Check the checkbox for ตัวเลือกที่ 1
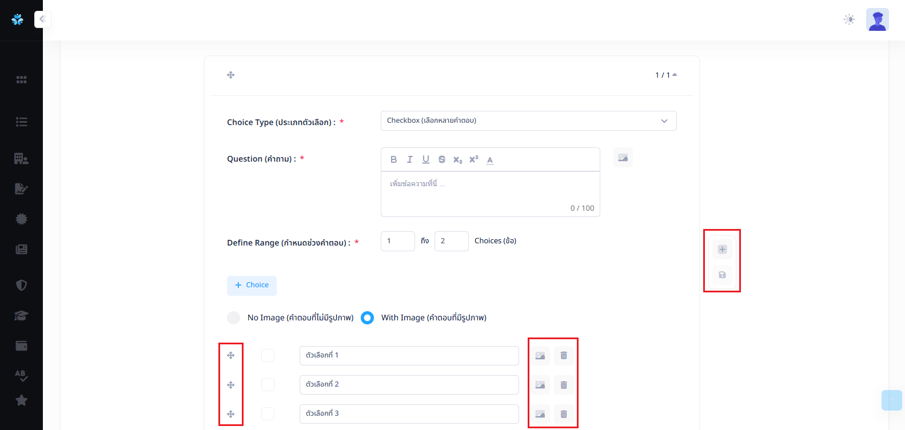 [268, 356]
